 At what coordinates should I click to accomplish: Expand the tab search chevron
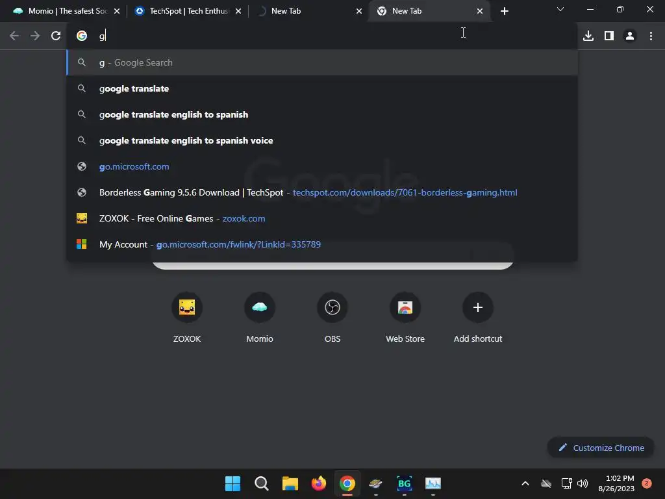[560, 9]
